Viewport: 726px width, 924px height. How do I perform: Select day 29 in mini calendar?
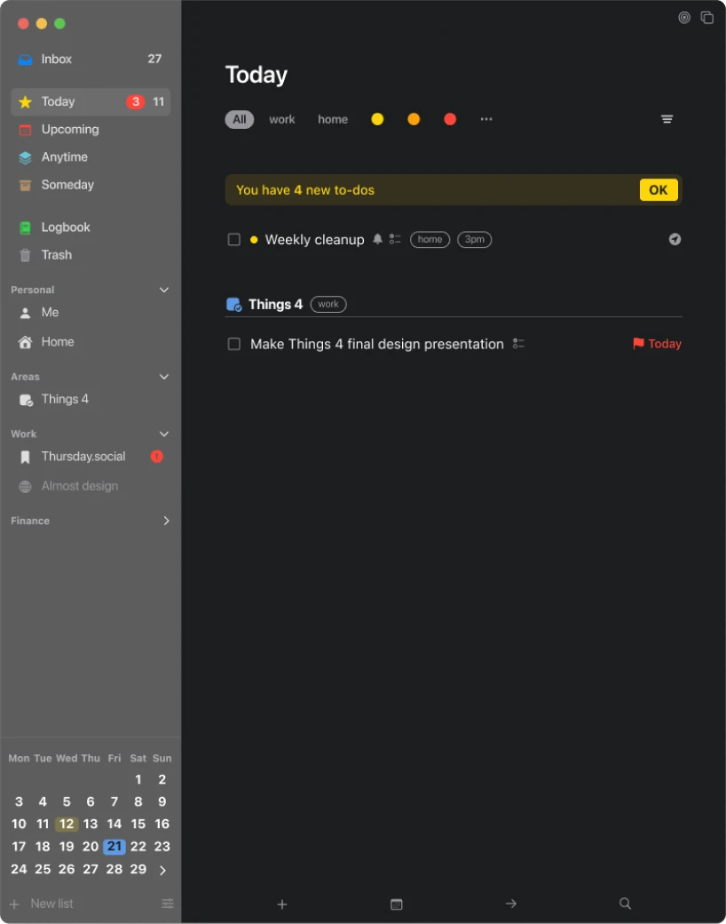click(138, 869)
